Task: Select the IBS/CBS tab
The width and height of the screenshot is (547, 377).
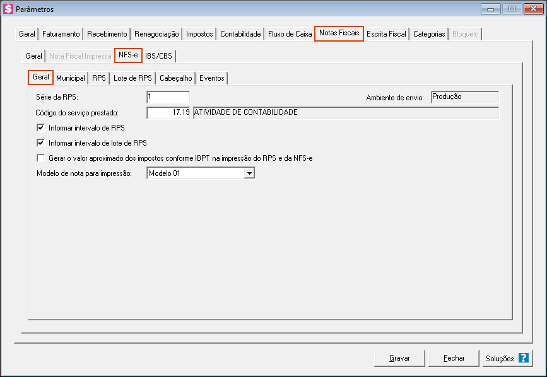Action: 158,56
